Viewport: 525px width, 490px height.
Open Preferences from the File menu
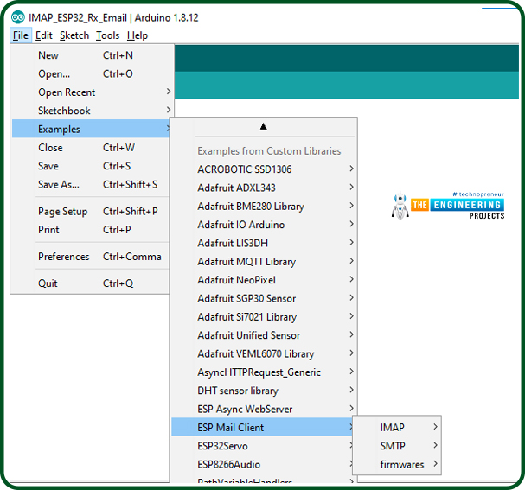point(91,257)
